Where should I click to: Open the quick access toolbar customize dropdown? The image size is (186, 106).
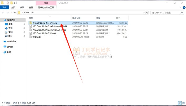(14, 3)
